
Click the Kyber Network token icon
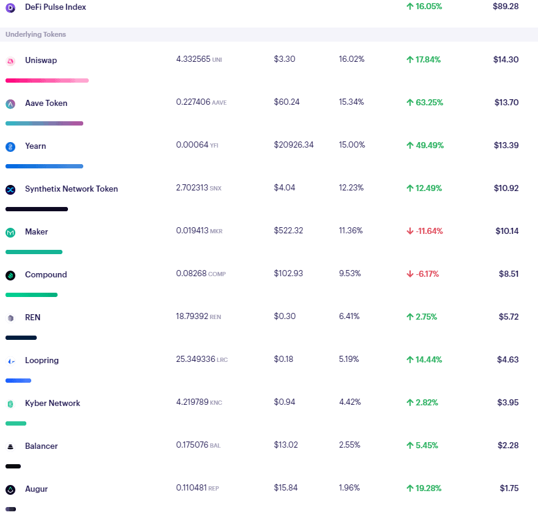(10, 404)
